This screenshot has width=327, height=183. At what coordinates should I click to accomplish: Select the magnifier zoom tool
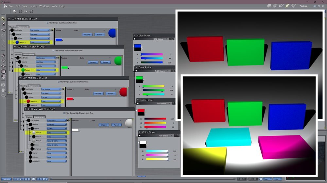point(3,95)
